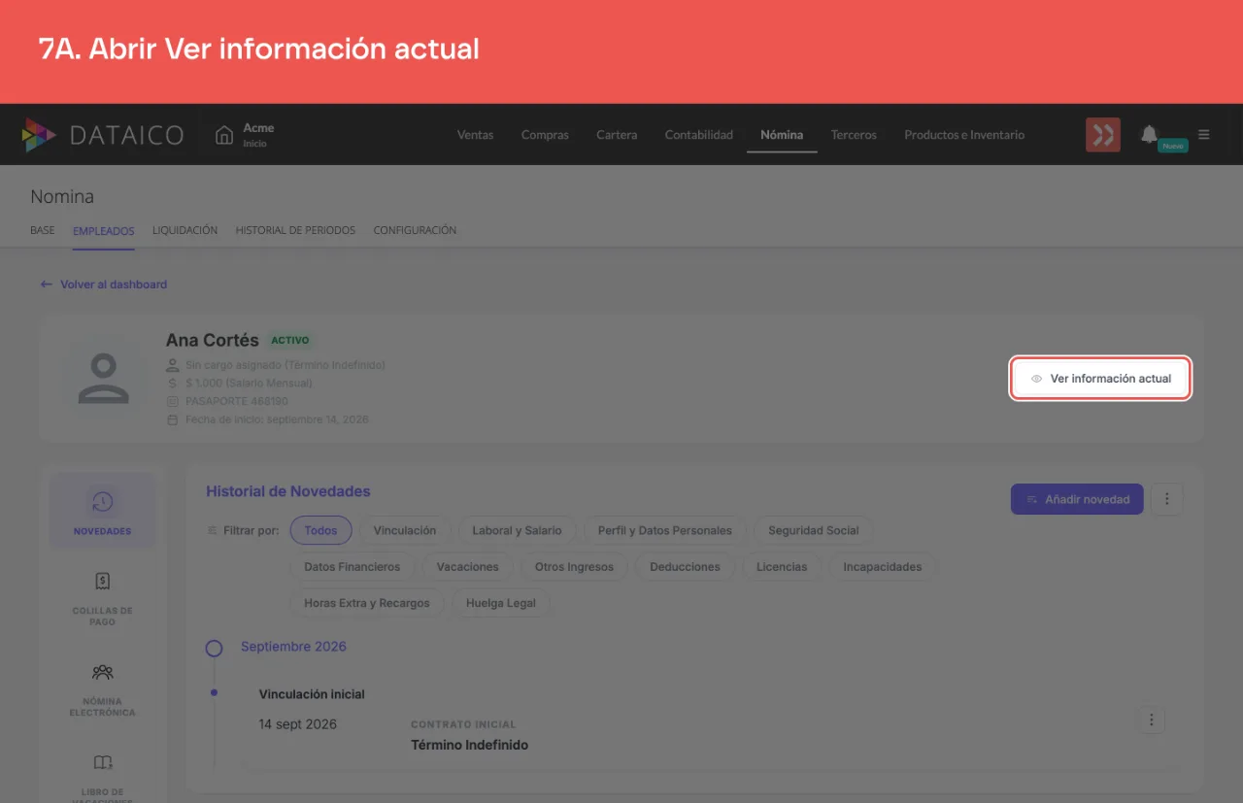This screenshot has height=803, width=1243.
Task: Filter by Deducciones
Action: [685, 566]
